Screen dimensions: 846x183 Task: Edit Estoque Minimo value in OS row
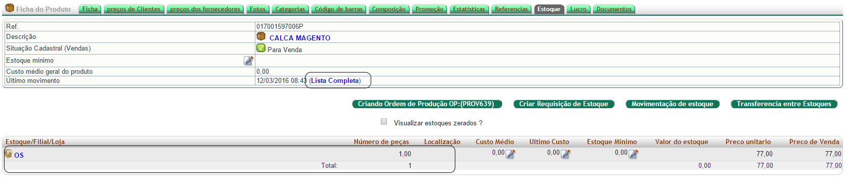coord(633,154)
